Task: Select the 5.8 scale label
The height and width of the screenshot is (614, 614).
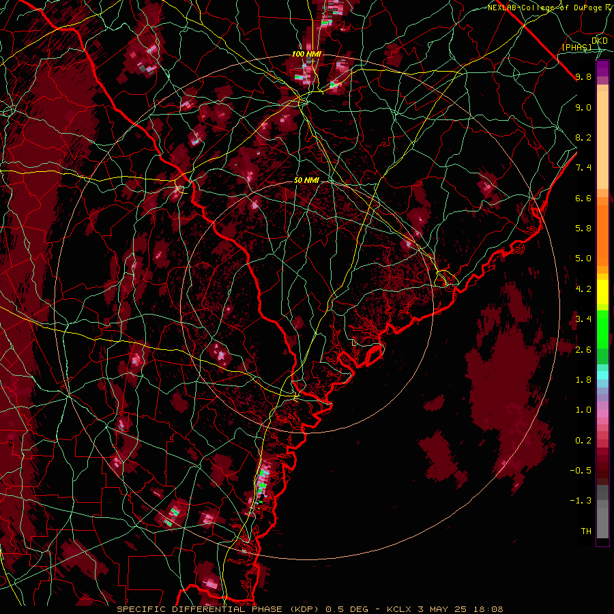Action: click(x=583, y=229)
